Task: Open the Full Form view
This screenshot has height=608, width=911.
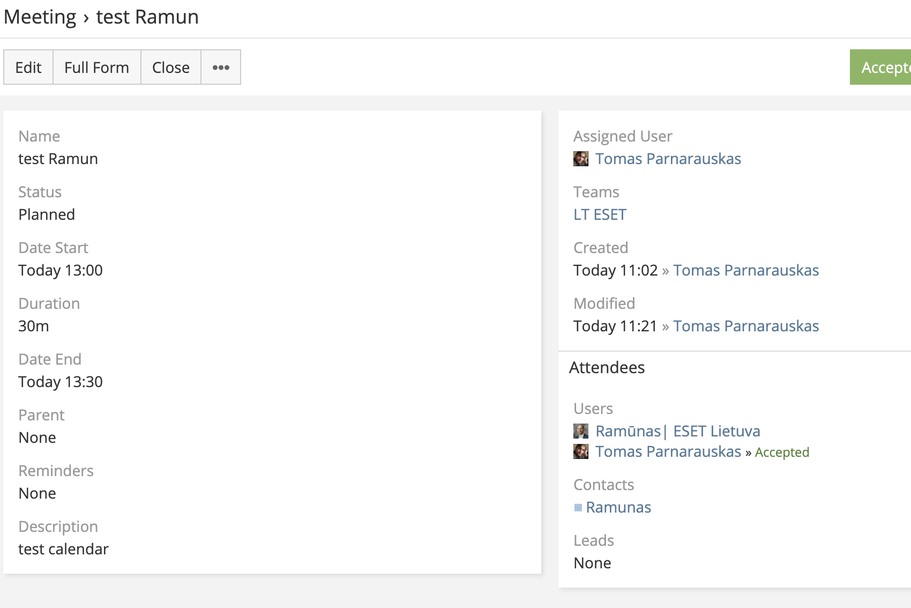Action: click(x=96, y=68)
